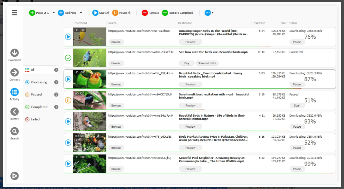Image resolution: width=344 pixels, height=189 pixels.
Task: Pause the 52% Birds Market Review download
Action: pyautogui.click(x=297, y=148)
